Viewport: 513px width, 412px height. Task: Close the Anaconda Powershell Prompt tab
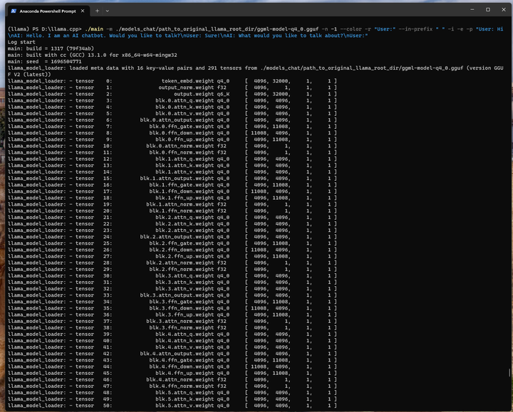pyautogui.click(x=83, y=11)
